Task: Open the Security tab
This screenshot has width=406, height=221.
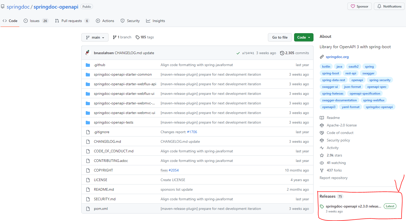Action: pos(130,21)
